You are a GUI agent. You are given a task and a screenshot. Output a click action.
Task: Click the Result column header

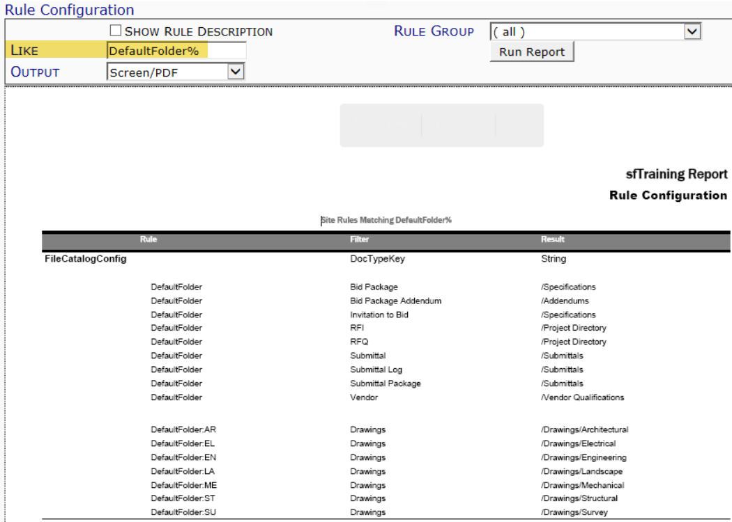pyautogui.click(x=553, y=239)
